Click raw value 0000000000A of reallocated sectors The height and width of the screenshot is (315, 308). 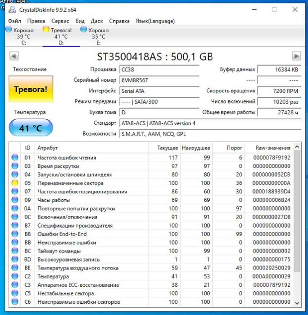pos(272,183)
